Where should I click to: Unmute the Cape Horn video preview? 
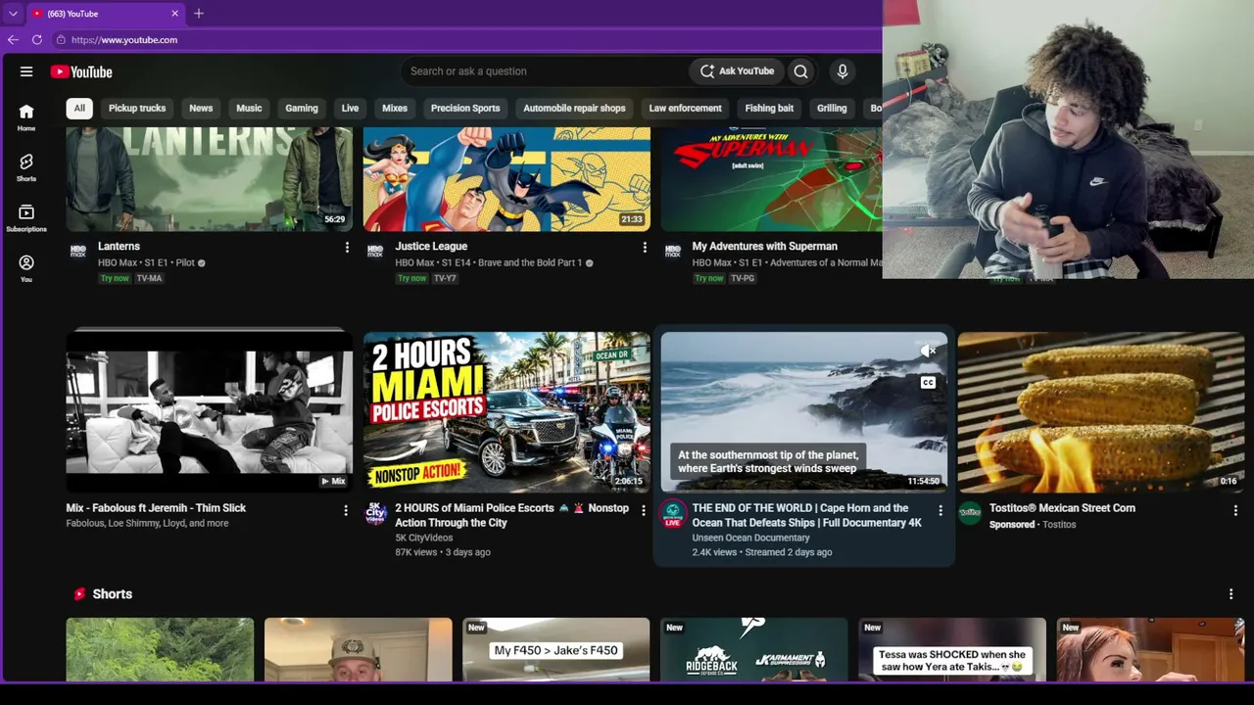click(928, 351)
